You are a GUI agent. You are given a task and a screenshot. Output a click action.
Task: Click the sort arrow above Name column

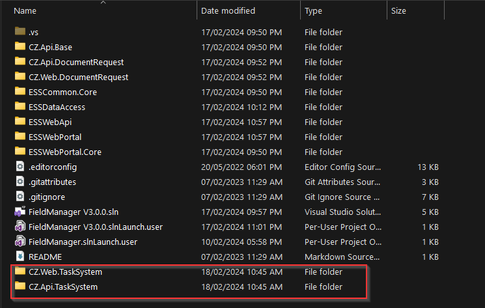pos(104,3)
